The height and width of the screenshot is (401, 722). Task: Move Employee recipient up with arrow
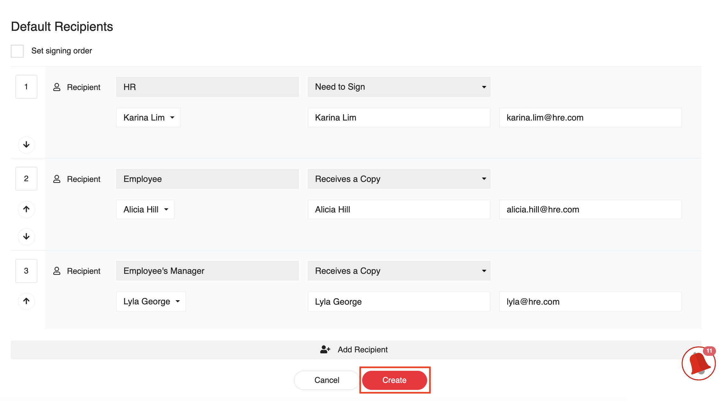(x=26, y=209)
